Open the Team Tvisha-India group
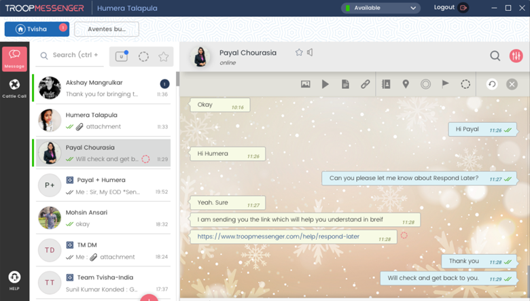 103,283
